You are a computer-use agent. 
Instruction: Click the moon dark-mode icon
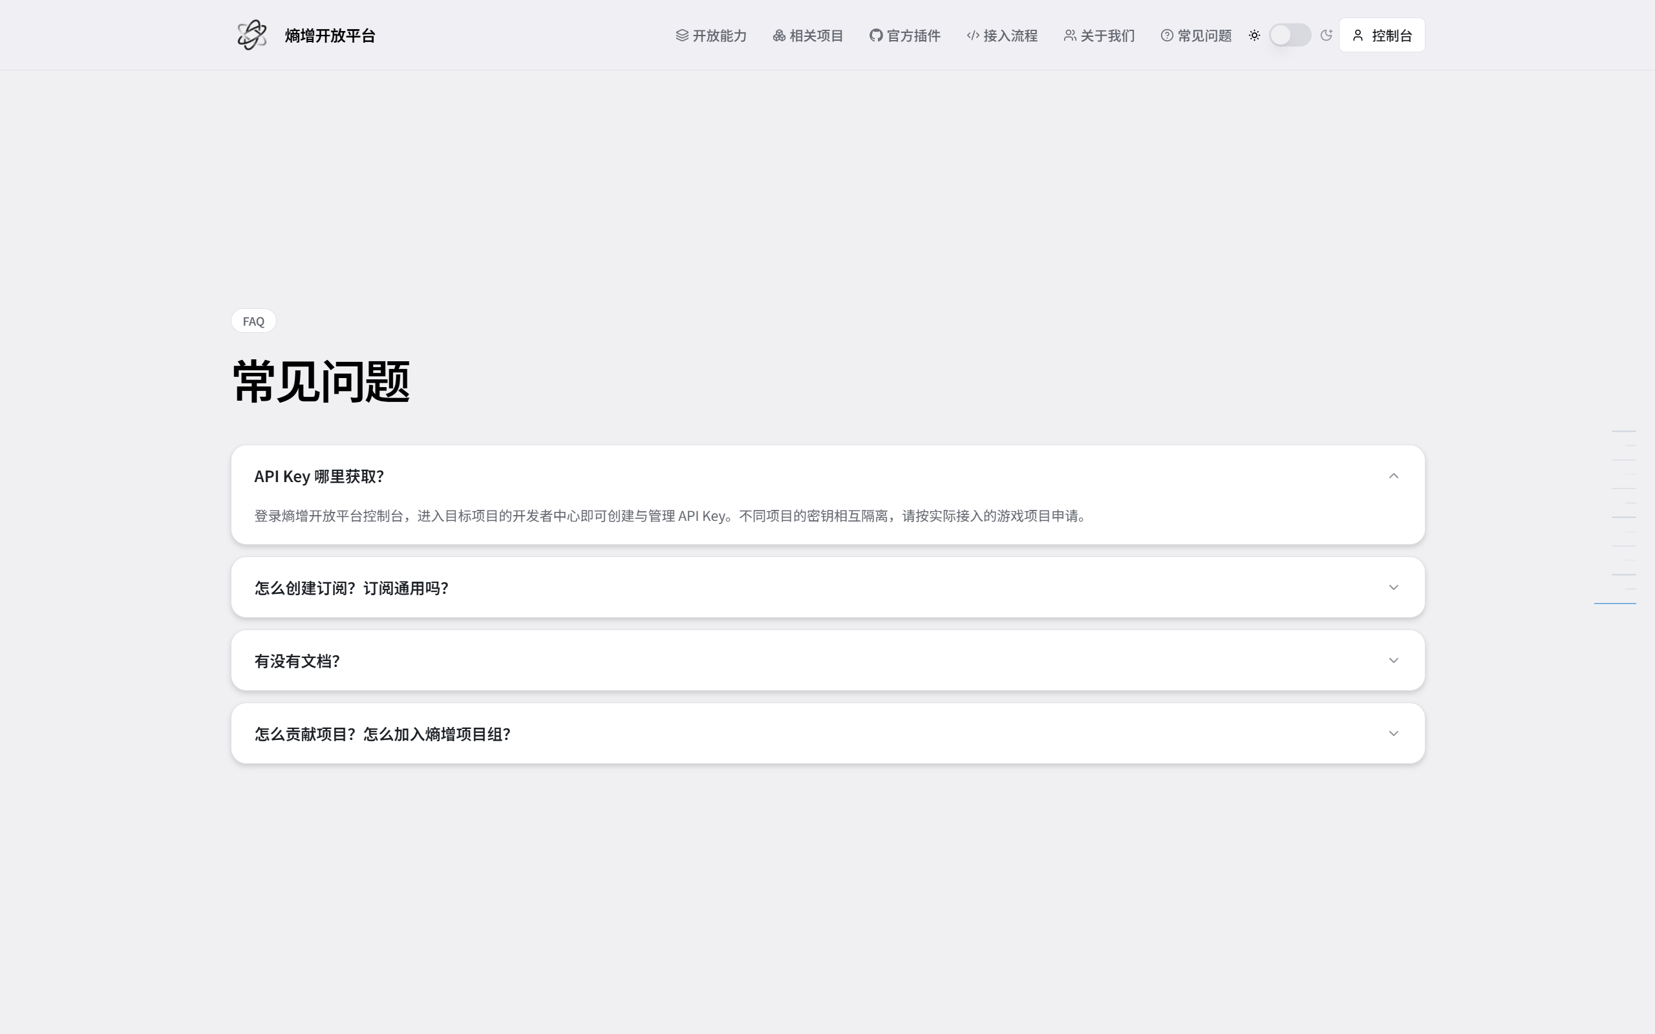(x=1326, y=36)
